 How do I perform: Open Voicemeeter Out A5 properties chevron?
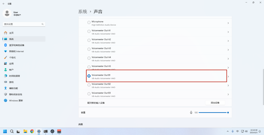pyautogui.click(x=228, y=68)
